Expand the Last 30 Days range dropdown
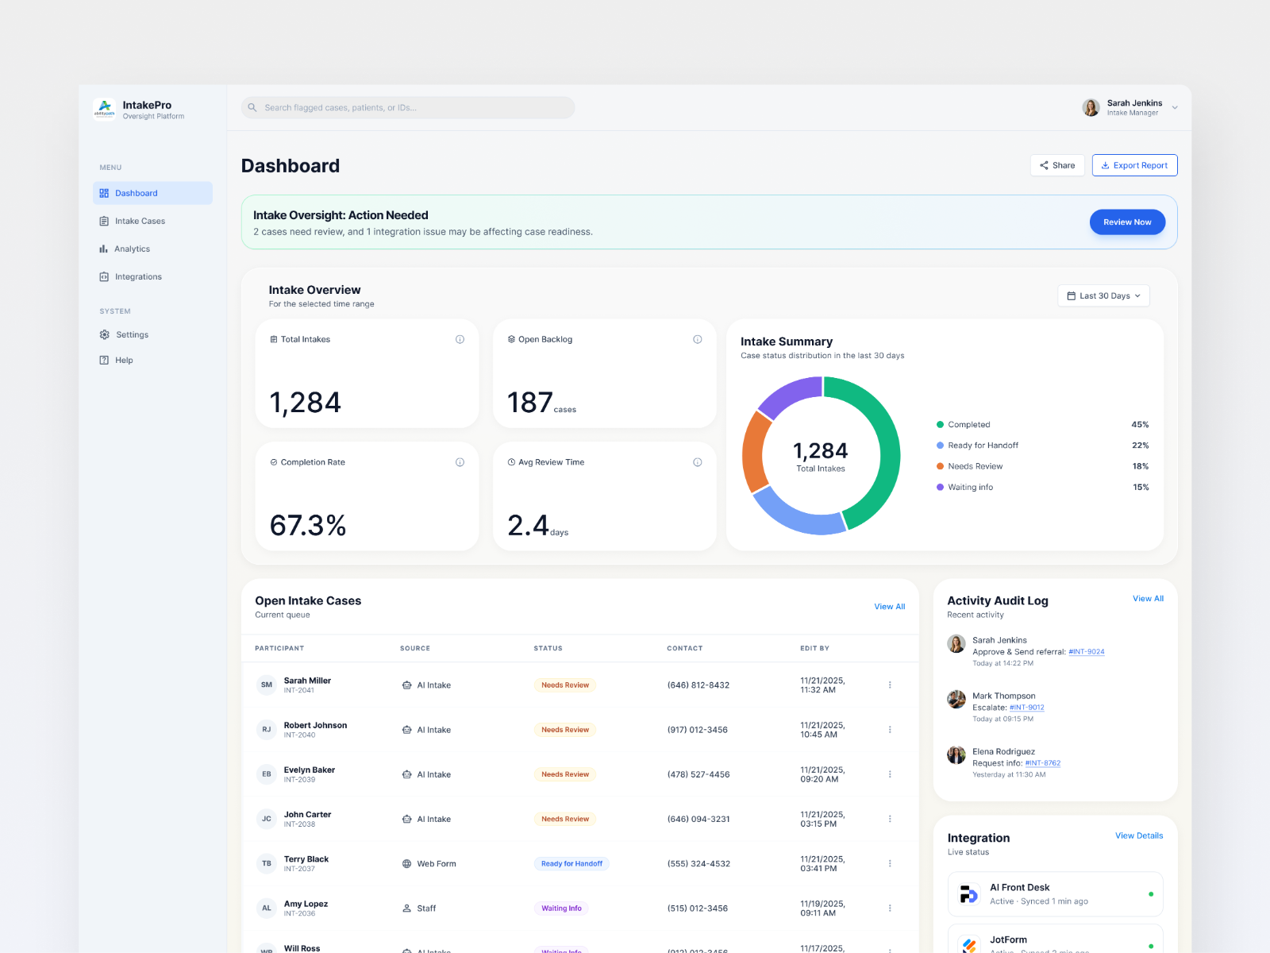1270x953 pixels. pos(1103,295)
